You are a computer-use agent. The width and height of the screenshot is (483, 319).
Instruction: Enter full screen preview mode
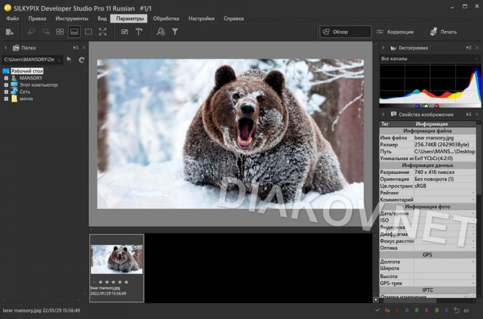[103, 32]
